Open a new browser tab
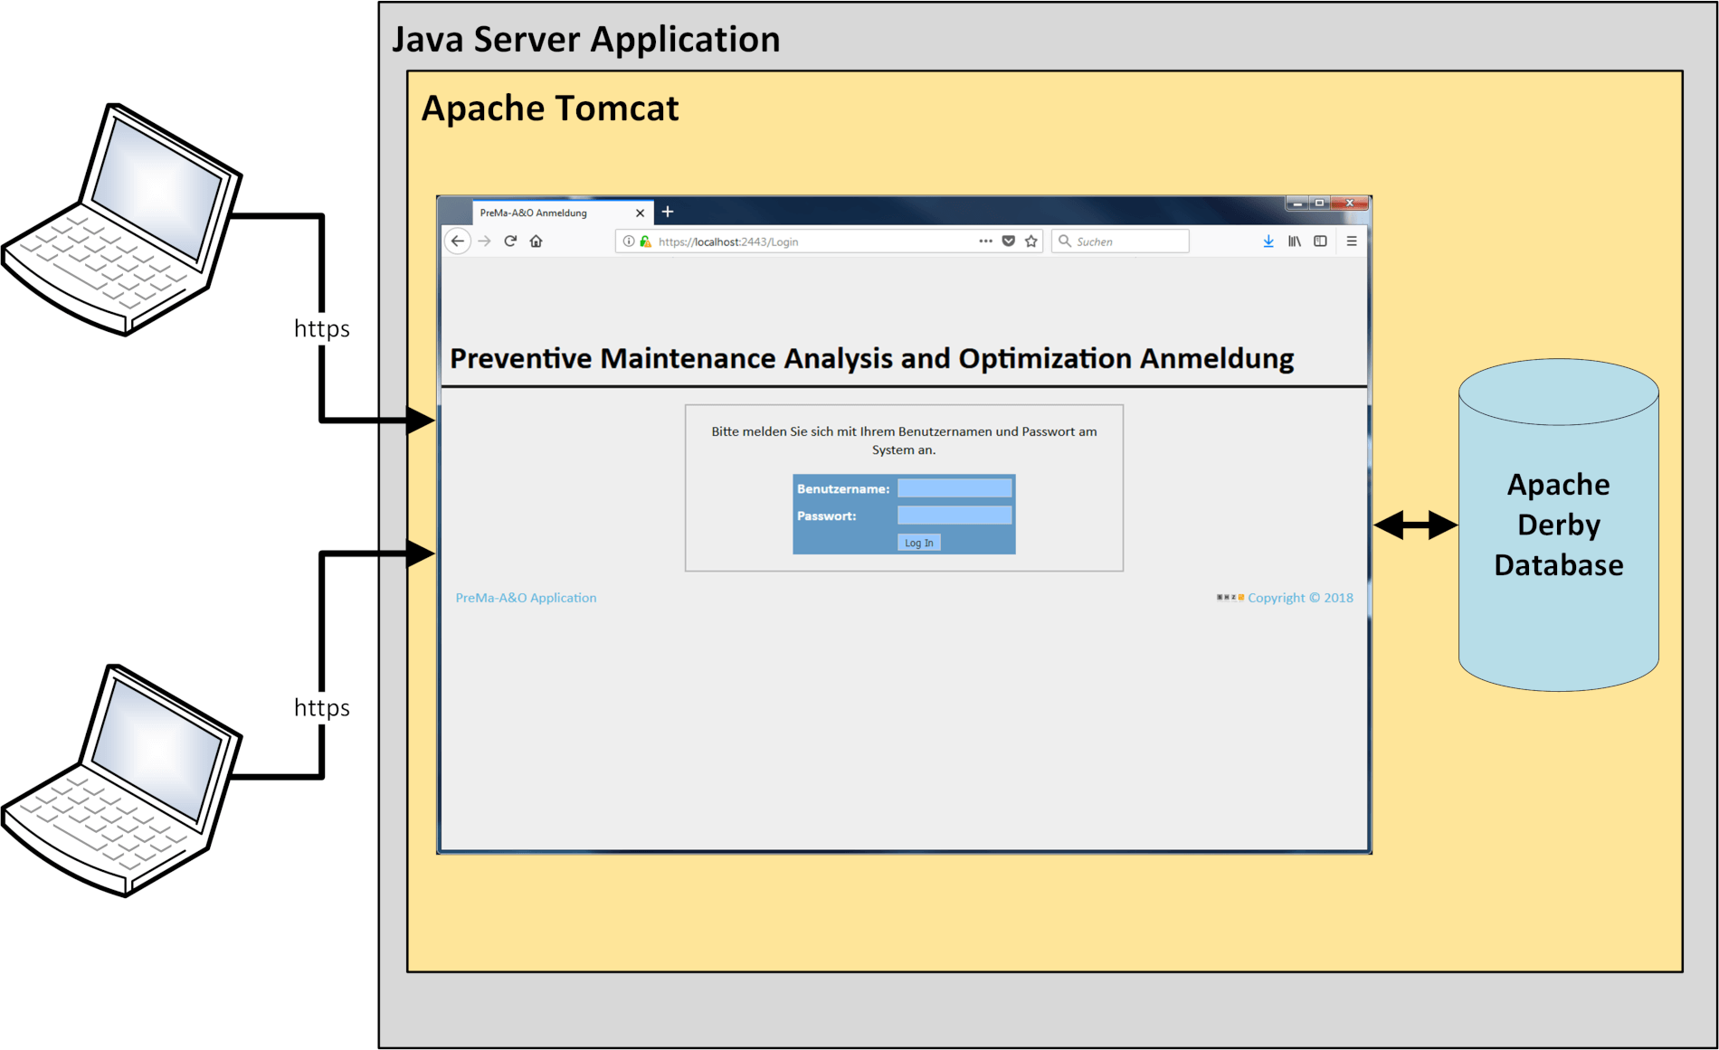Viewport: 1719px width, 1050px height. point(668,212)
